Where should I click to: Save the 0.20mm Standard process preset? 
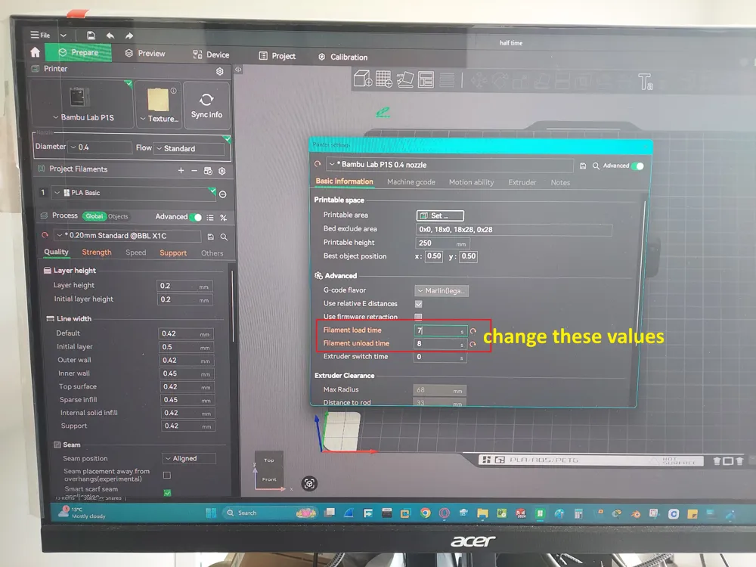coord(211,237)
